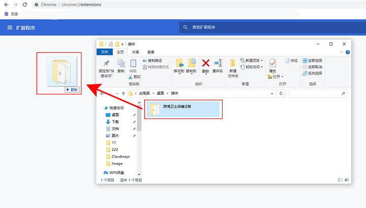Click the Explorer address bar refresh icon
The height and width of the screenshot is (208, 366).
point(281,94)
